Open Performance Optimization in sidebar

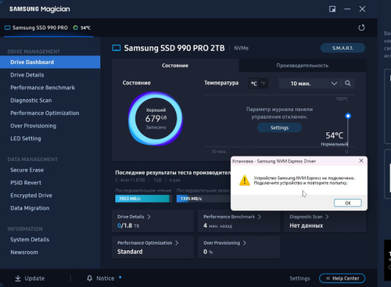pyautogui.click(x=45, y=113)
